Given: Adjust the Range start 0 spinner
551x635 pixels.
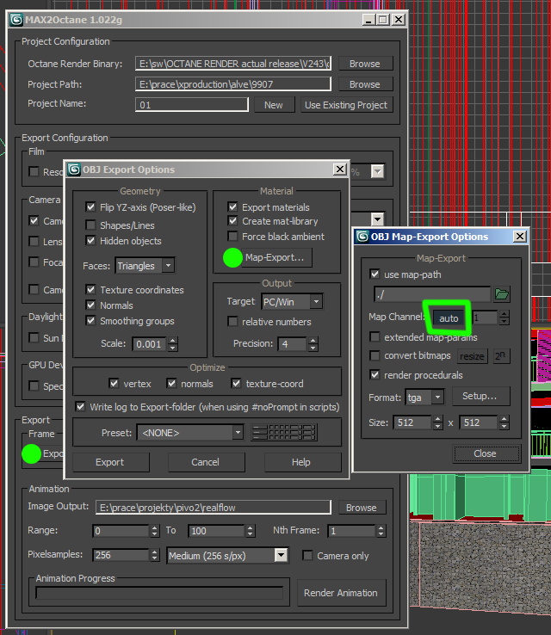Looking at the screenshot, I should tap(155, 531).
